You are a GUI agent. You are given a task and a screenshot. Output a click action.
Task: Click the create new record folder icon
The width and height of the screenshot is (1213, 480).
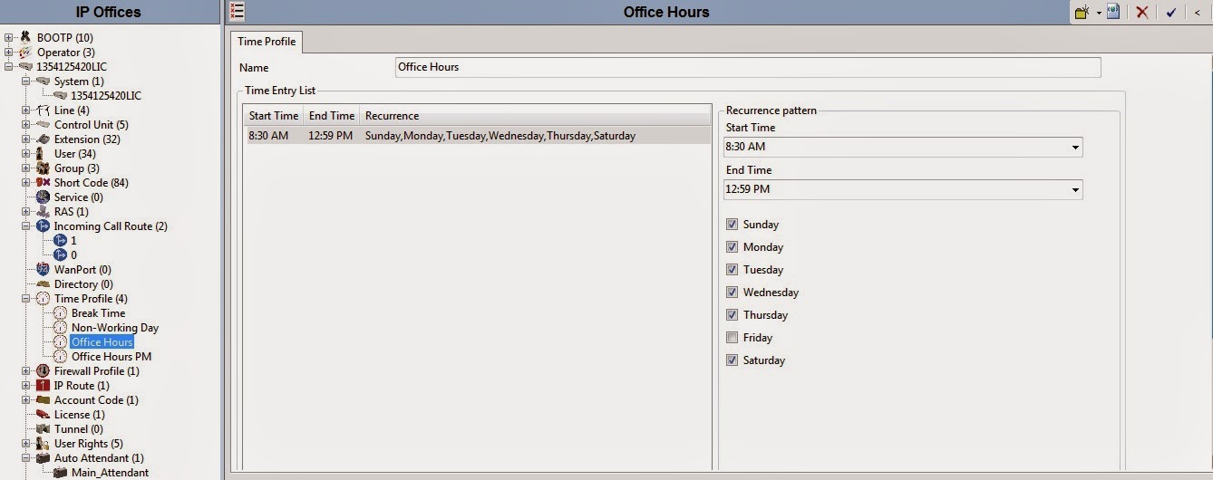(x=1082, y=12)
